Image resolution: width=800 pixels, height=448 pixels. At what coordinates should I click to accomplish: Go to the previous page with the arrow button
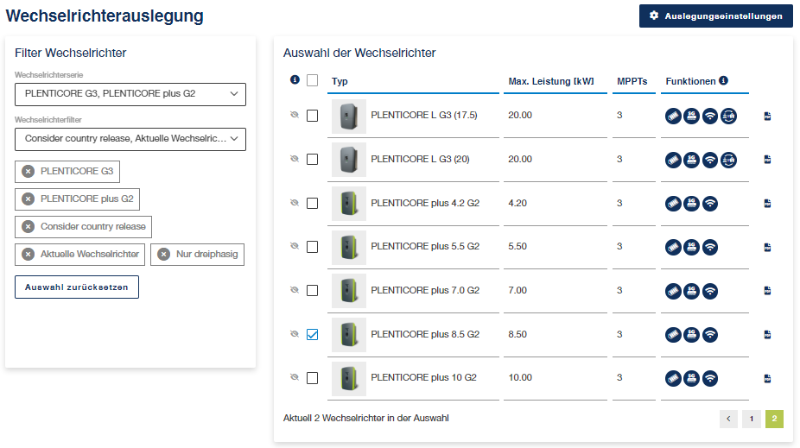[728, 419]
